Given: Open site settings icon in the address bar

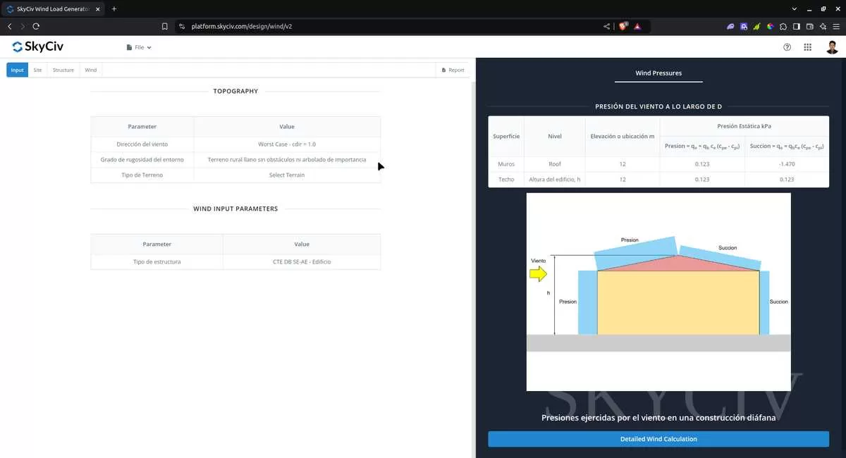Looking at the screenshot, I should pyautogui.click(x=181, y=26).
